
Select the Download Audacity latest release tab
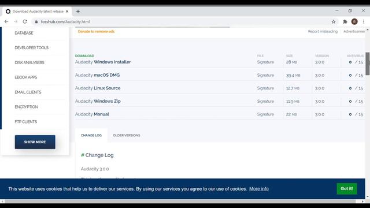(38, 12)
